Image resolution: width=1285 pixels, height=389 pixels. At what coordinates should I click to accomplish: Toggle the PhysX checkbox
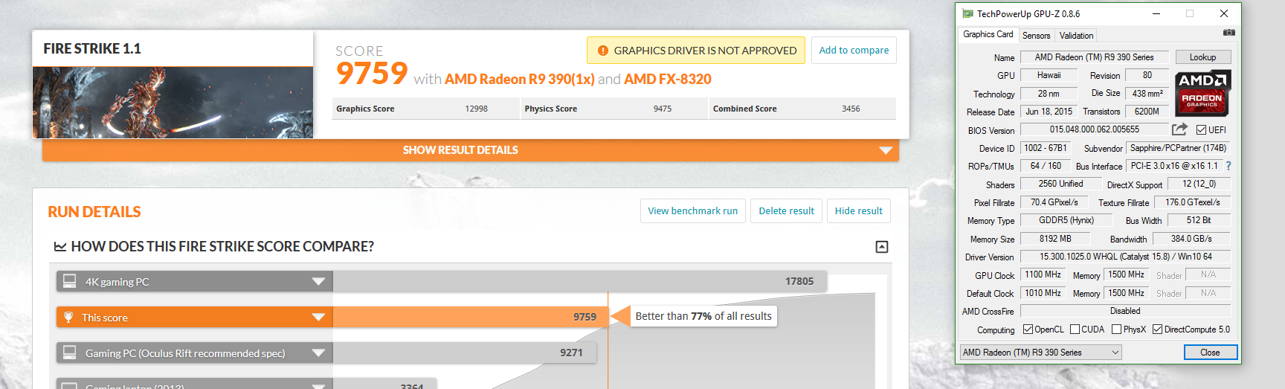(1116, 329)
